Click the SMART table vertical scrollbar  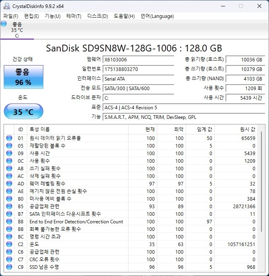coord(261,181)
